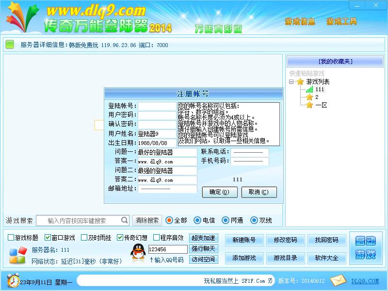Screen dimensions: 388x291
Task: Click the magnifier search icon
Action: [x=125, y=220]
